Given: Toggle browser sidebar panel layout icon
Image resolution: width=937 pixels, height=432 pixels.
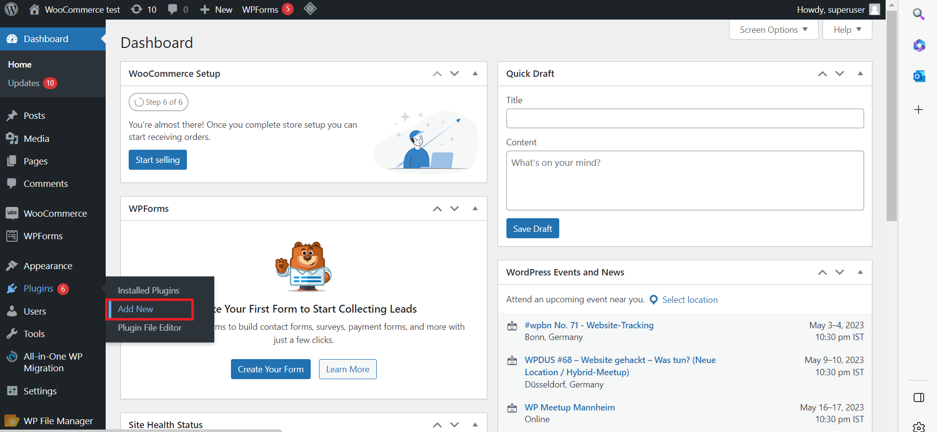Looking at the screenshot, I should [919, 397].
